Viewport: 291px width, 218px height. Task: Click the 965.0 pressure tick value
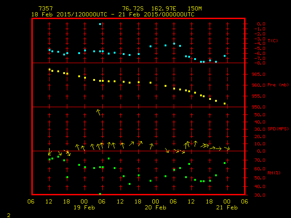259,74
